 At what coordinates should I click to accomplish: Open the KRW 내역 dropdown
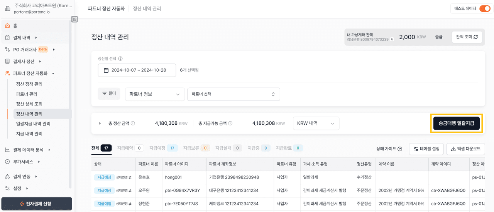[316, 124]
